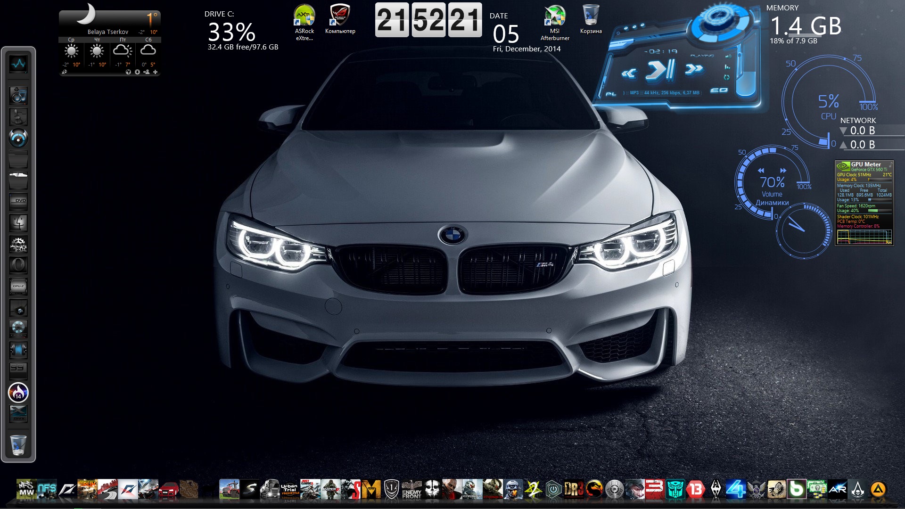Launch NFS MW game from bottom dock
The height and width of the screenshot is (509, 905).
[26, 490]
